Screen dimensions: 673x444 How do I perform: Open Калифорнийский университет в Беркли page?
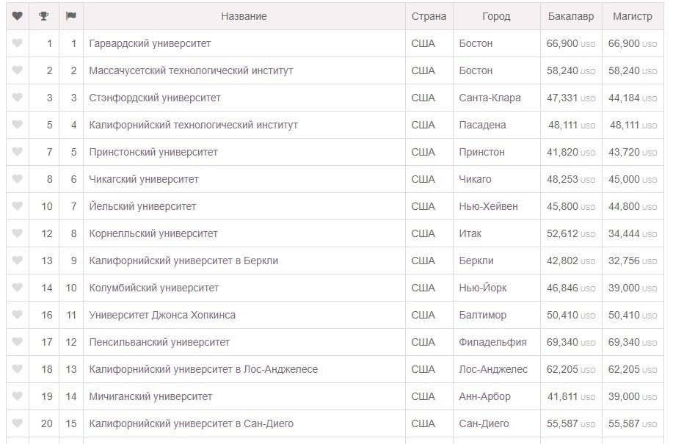pyautogui.click(x=183, y=261)
